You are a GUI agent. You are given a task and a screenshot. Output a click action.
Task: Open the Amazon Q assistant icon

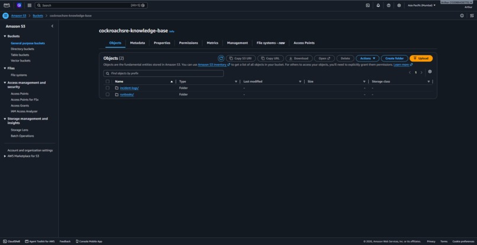(x=19, y=5)
